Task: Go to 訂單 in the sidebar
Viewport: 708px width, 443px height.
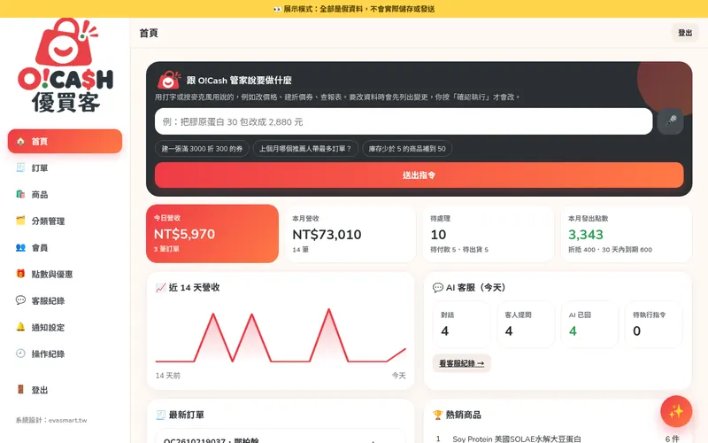Action: [x=65, y=167]
